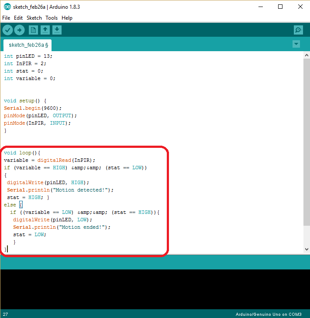This screenshot has height=318, width=310.
Task: Click the Verify checkmark button
Action: (x=8, y=30)
